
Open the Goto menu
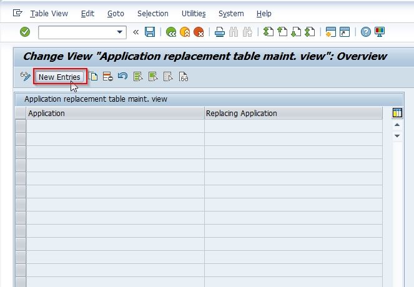click(x=116, y=14)
